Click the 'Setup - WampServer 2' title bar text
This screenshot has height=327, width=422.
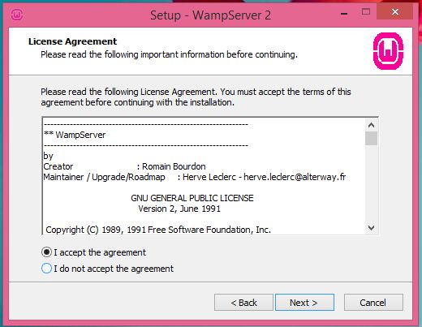coord(210,15)
